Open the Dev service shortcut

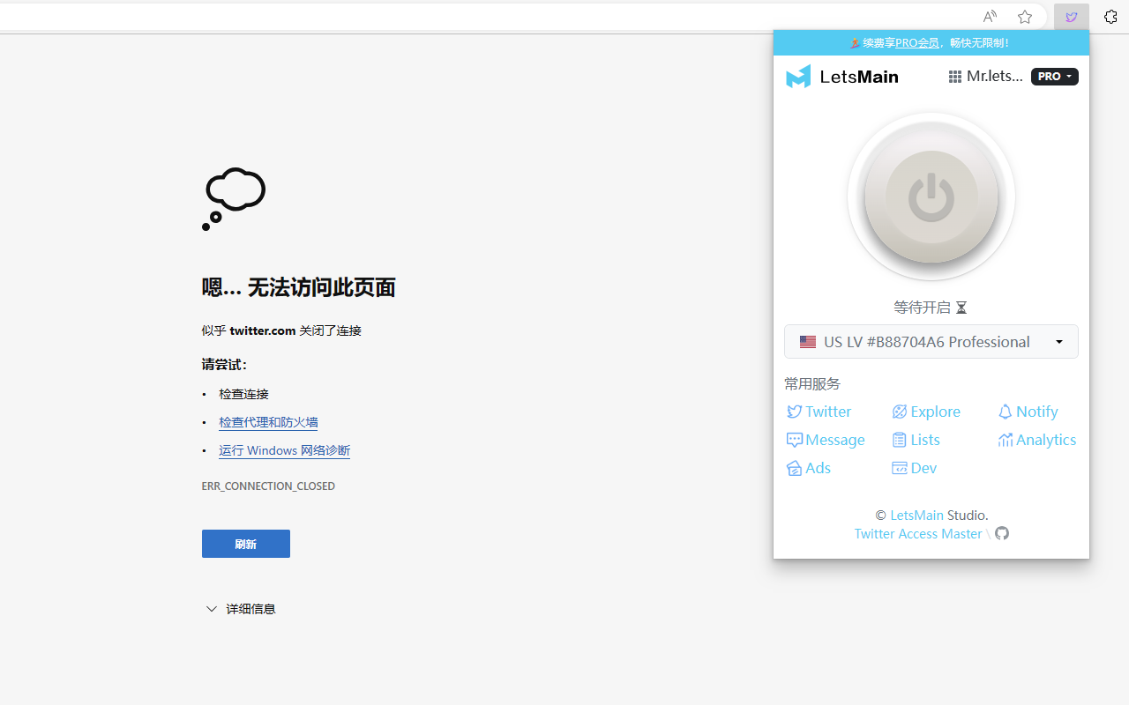915,468
